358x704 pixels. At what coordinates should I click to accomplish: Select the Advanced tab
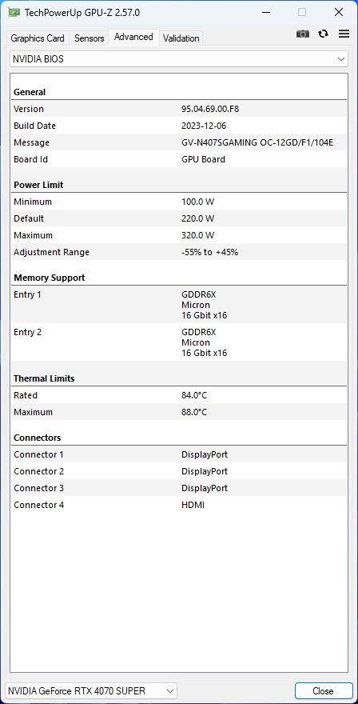pyautogui.click(x=133, y=37)
